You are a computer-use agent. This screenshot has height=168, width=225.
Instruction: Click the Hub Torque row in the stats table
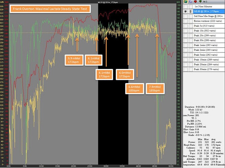point(202,156)
